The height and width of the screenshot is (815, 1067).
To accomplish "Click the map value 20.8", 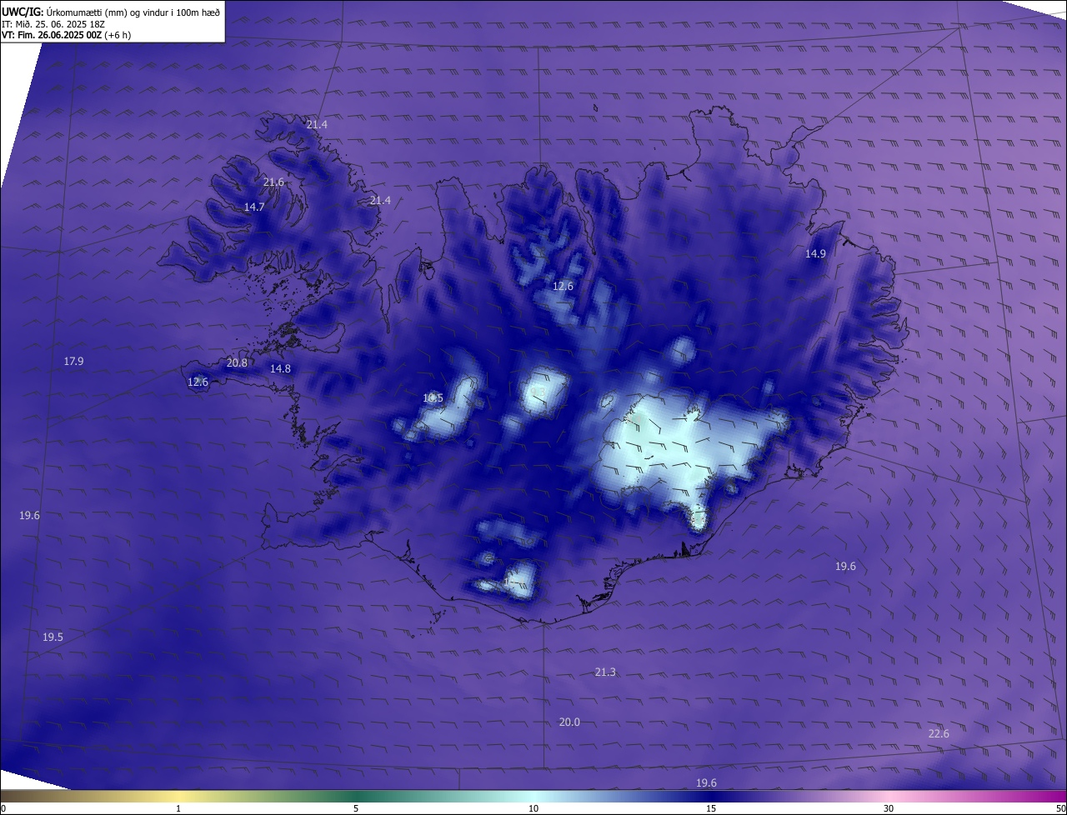I will click(237, 362).
